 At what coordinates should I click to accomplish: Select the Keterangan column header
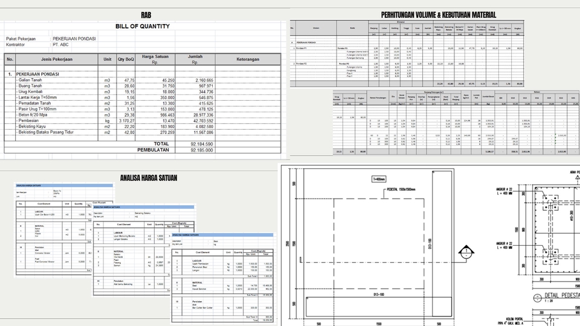pos(248,59)
